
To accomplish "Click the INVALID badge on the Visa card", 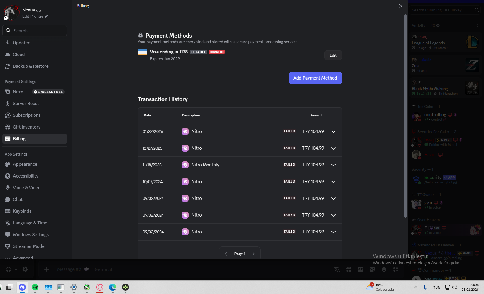I will [217, 52].
